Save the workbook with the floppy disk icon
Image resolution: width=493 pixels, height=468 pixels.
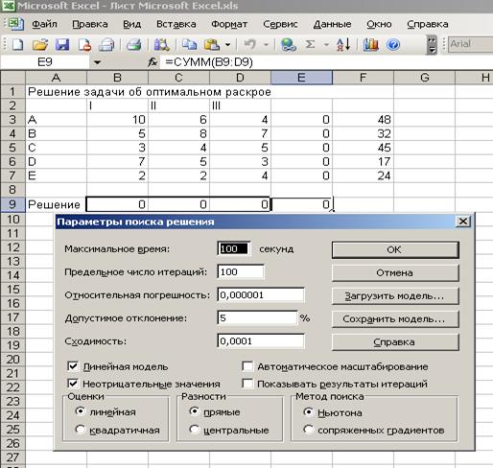tap(62, 44)
